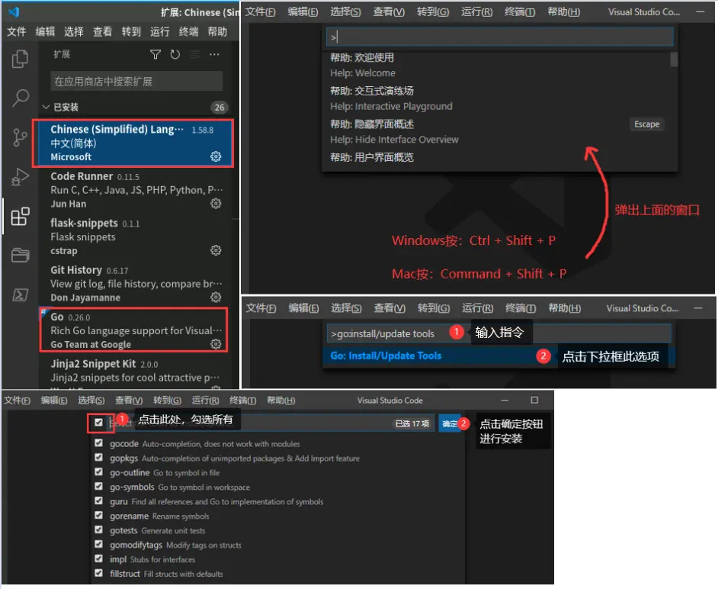Open 选择(S) menu in bottom window
The image size is (718, 589).
[x=91, y=401]
